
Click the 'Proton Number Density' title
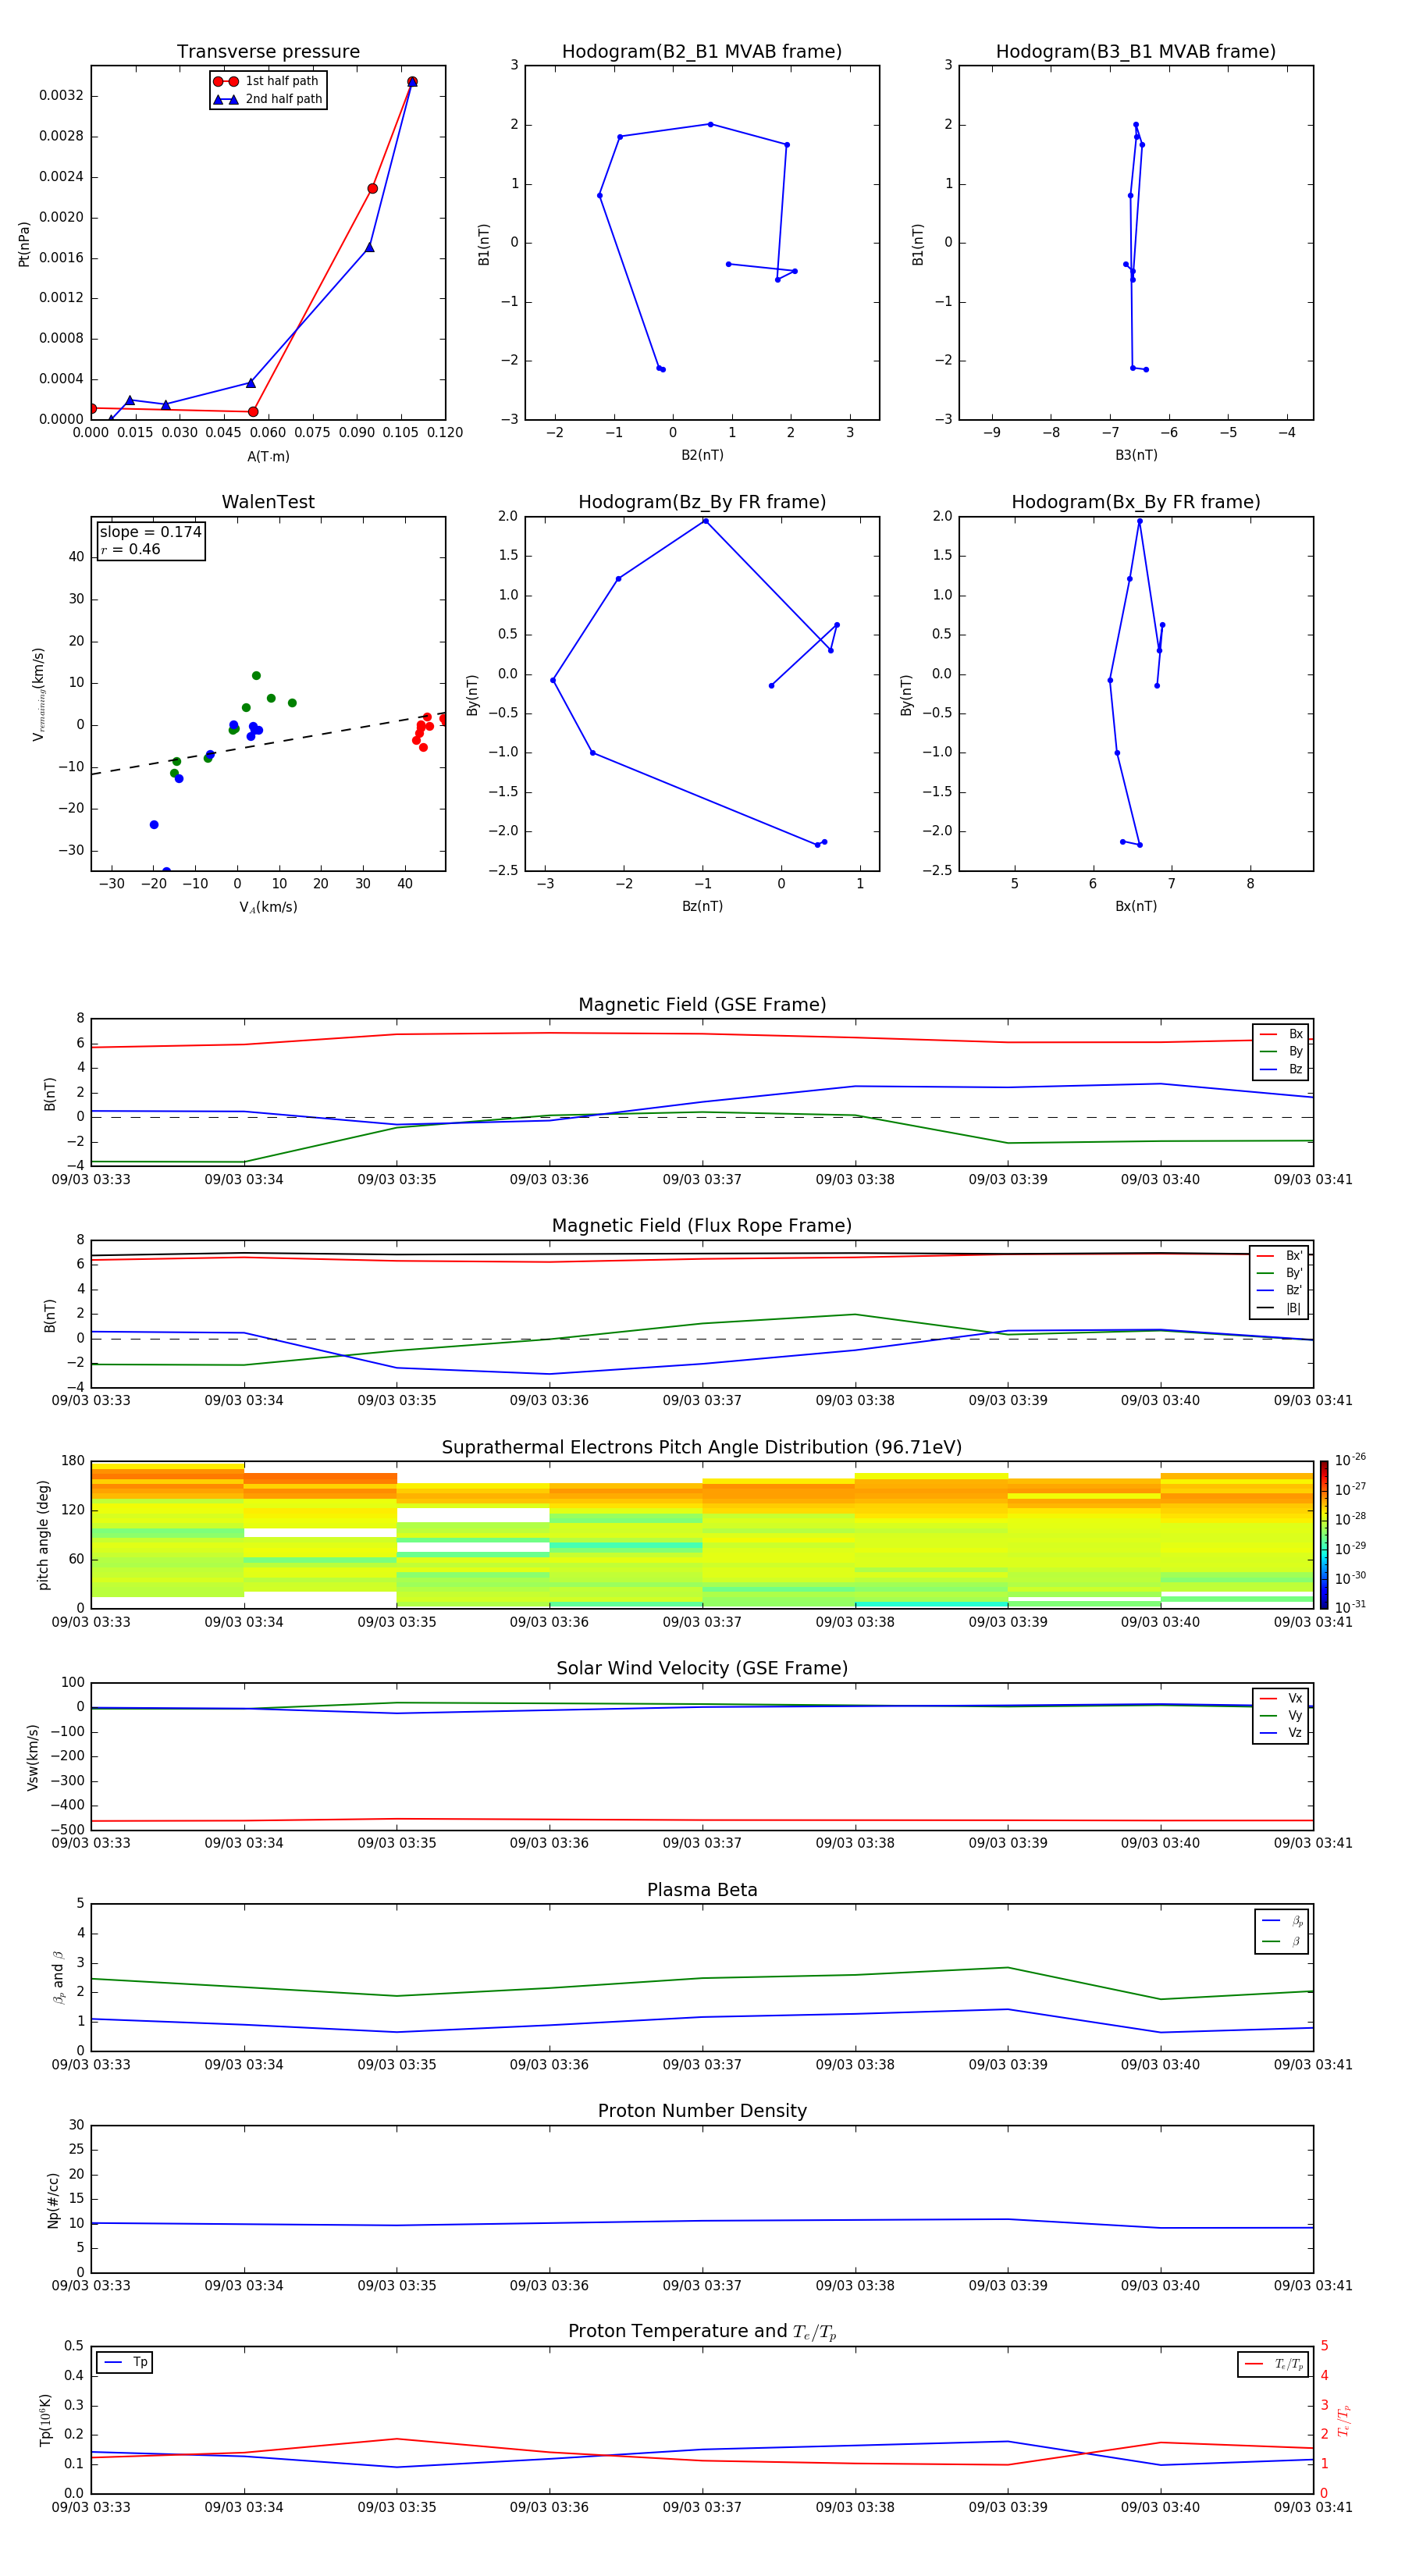(702, 2111)
